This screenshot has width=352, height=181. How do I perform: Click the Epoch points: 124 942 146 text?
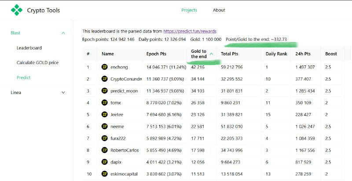point(108,40)
